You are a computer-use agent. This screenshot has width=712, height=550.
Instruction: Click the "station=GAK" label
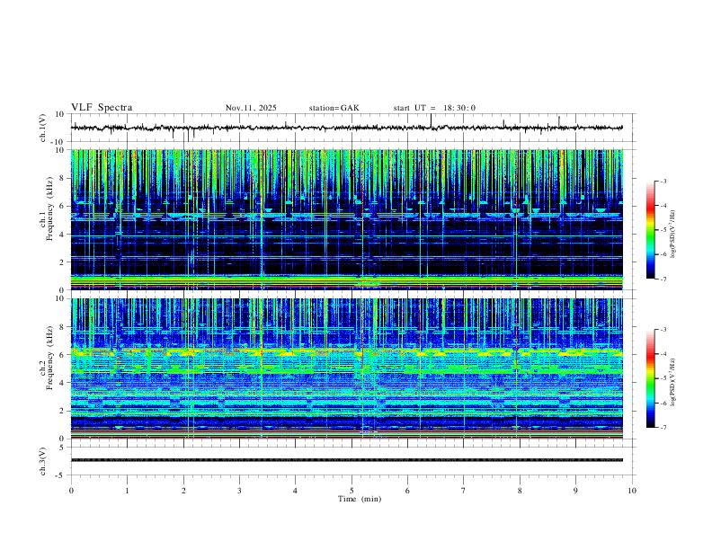[x=334, y=108]
